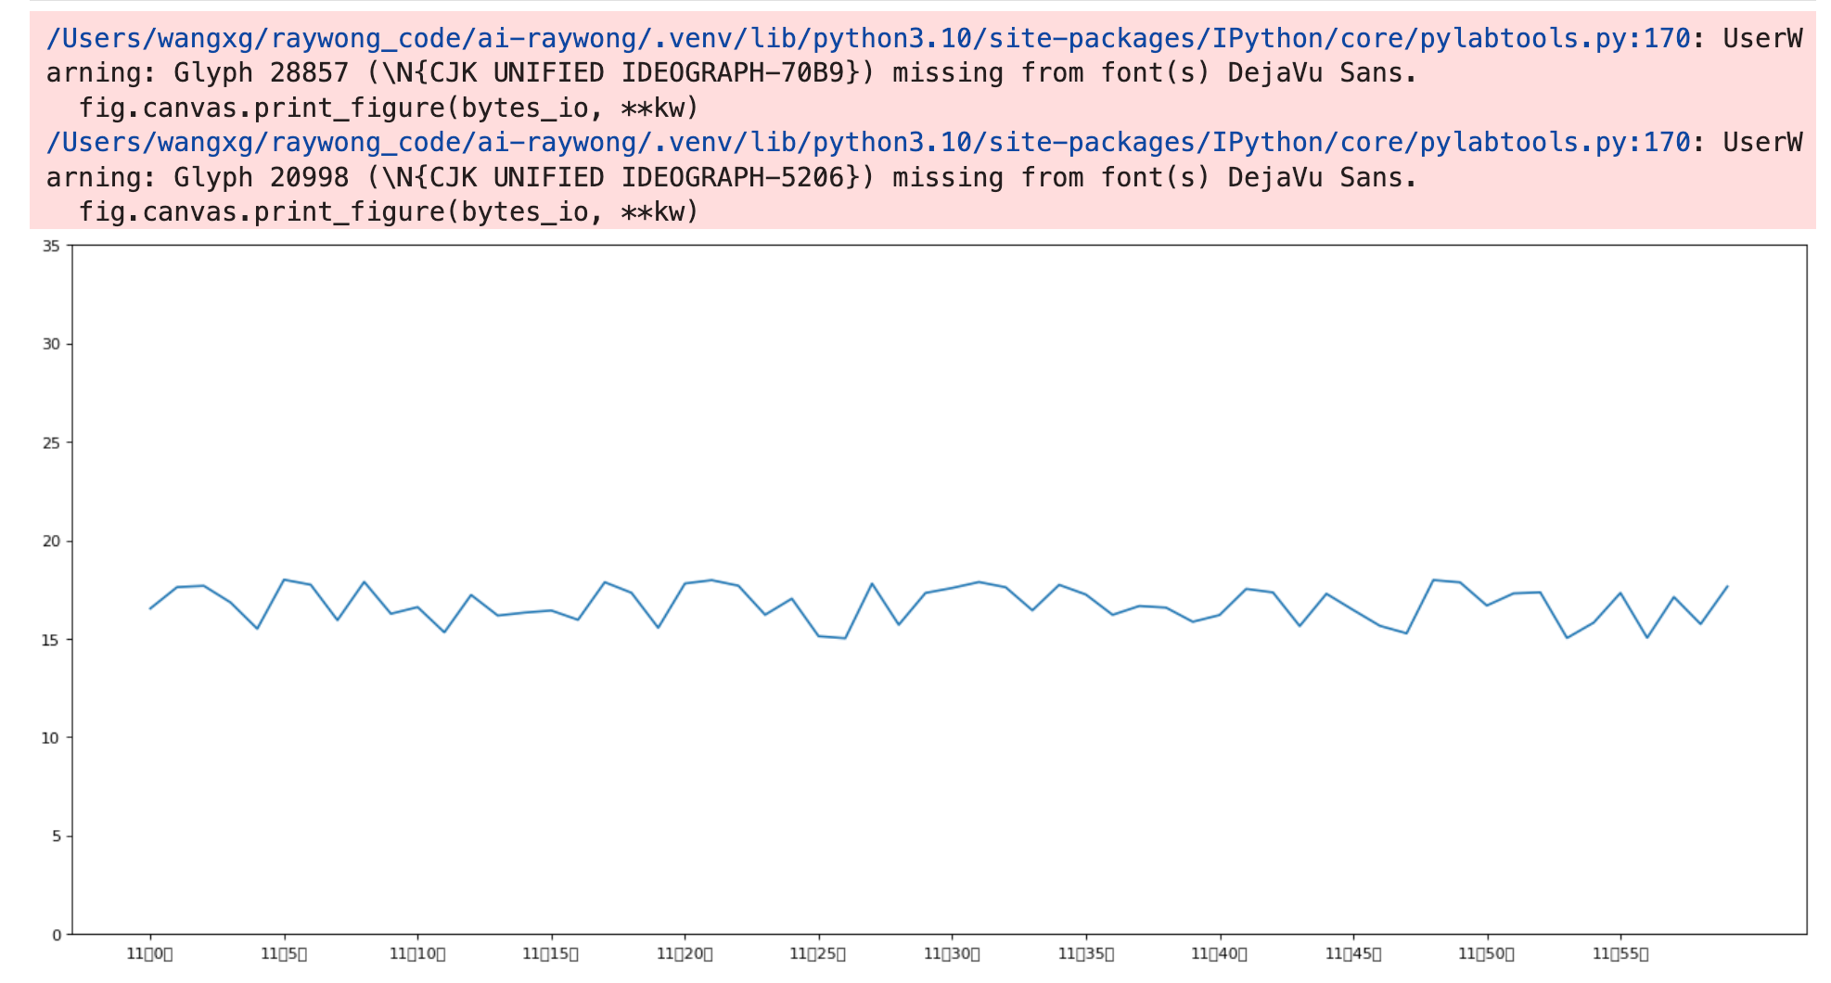Viewport: 1831px width, 983px height.
Task: Open the second pylabtools.py:170 file path link
Action: tap(868, 142)
